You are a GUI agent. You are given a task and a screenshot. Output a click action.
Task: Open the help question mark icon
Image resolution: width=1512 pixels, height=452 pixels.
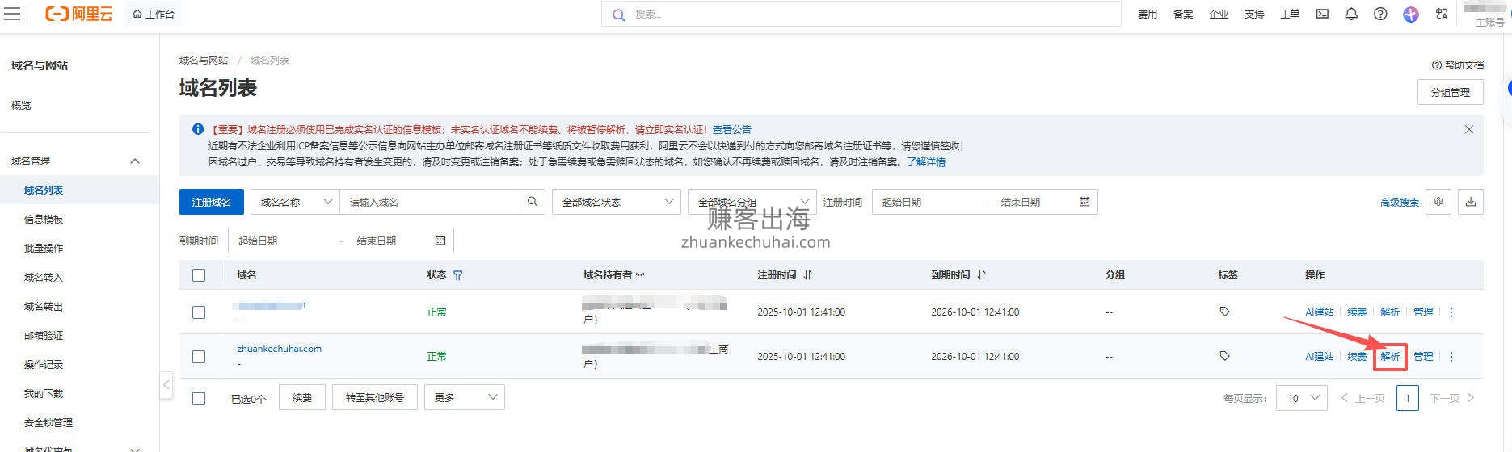click(1380, 14)
